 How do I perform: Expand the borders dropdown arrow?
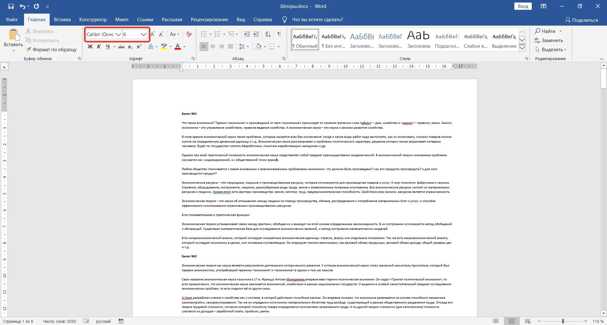pos(278,47)
